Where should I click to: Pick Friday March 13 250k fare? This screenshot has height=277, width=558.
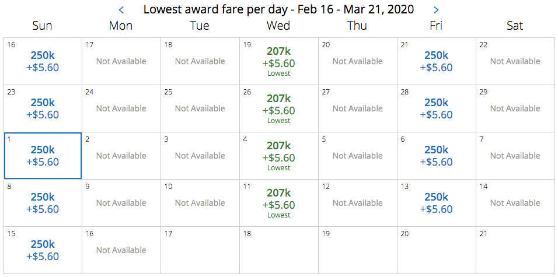tap(436, 203)
